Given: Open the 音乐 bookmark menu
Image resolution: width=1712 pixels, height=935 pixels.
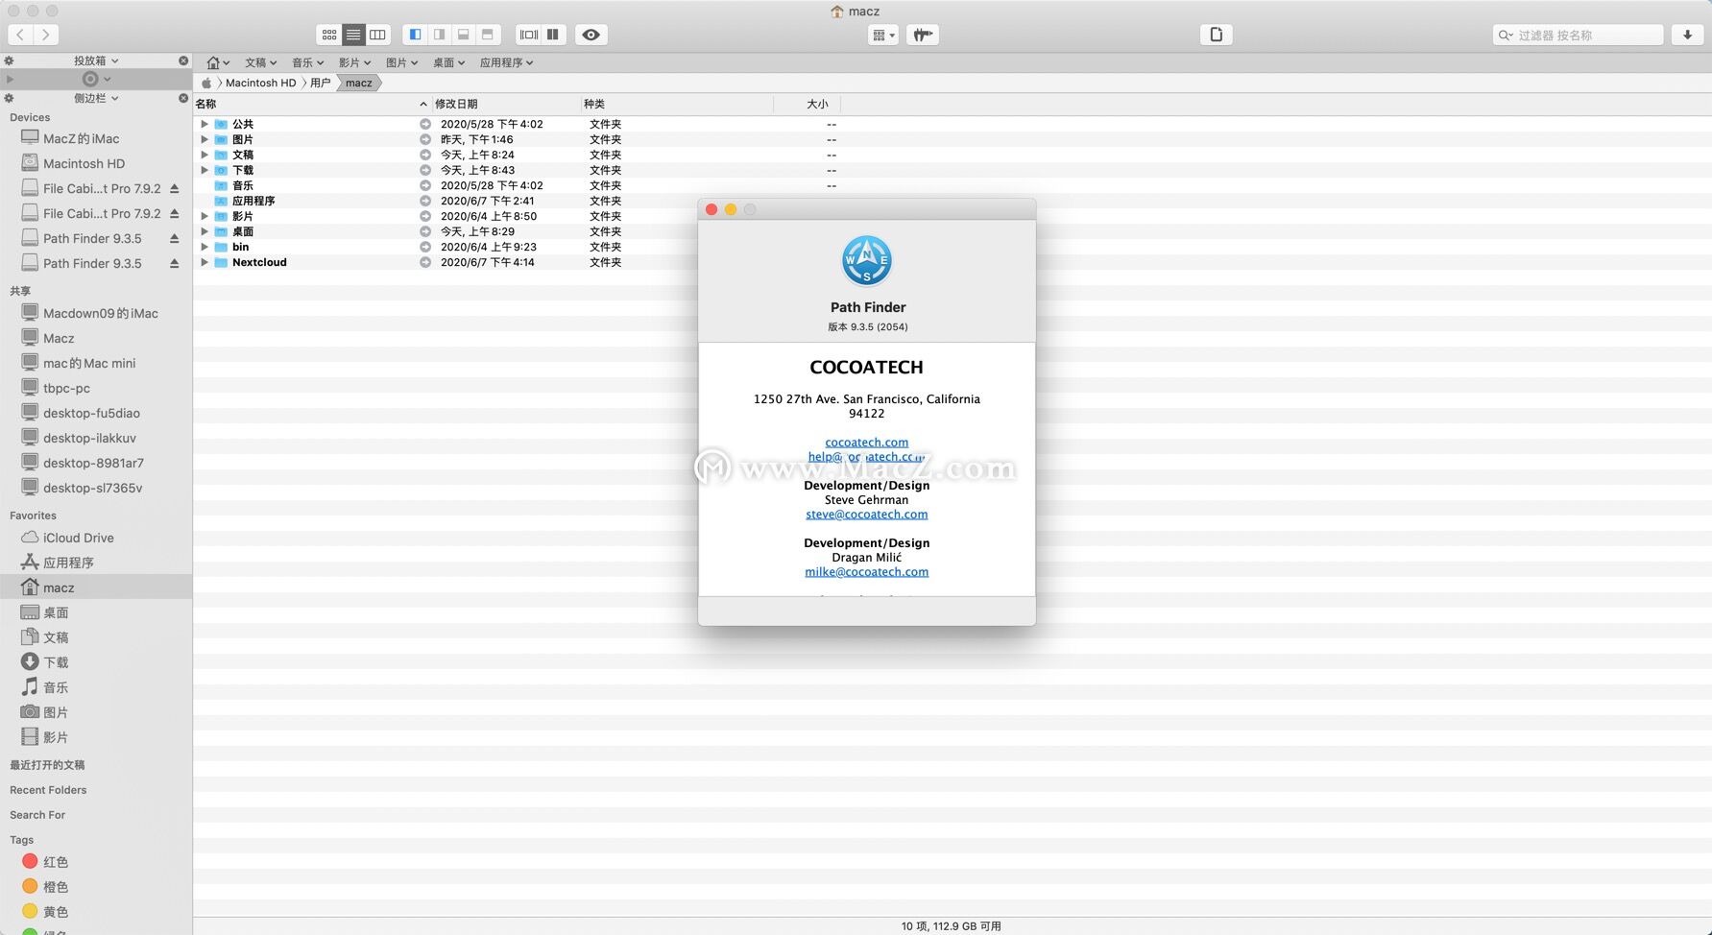Looking at the screenshot, I should click(x=307, y=62).
